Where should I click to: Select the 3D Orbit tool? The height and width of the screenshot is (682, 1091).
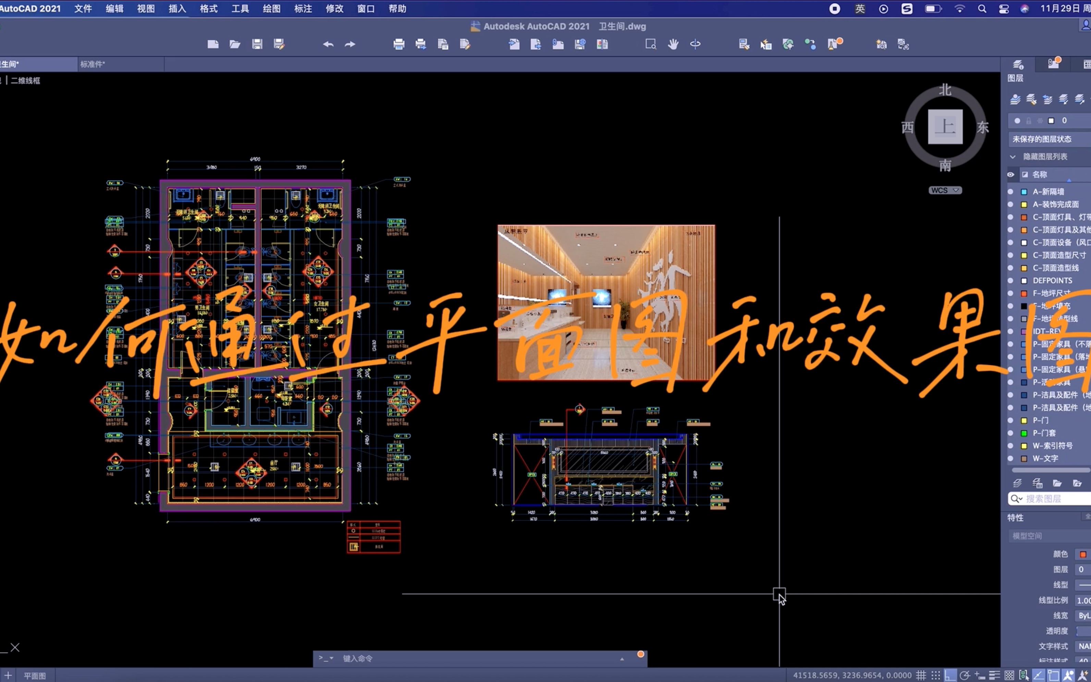click(x=695, y=44)
